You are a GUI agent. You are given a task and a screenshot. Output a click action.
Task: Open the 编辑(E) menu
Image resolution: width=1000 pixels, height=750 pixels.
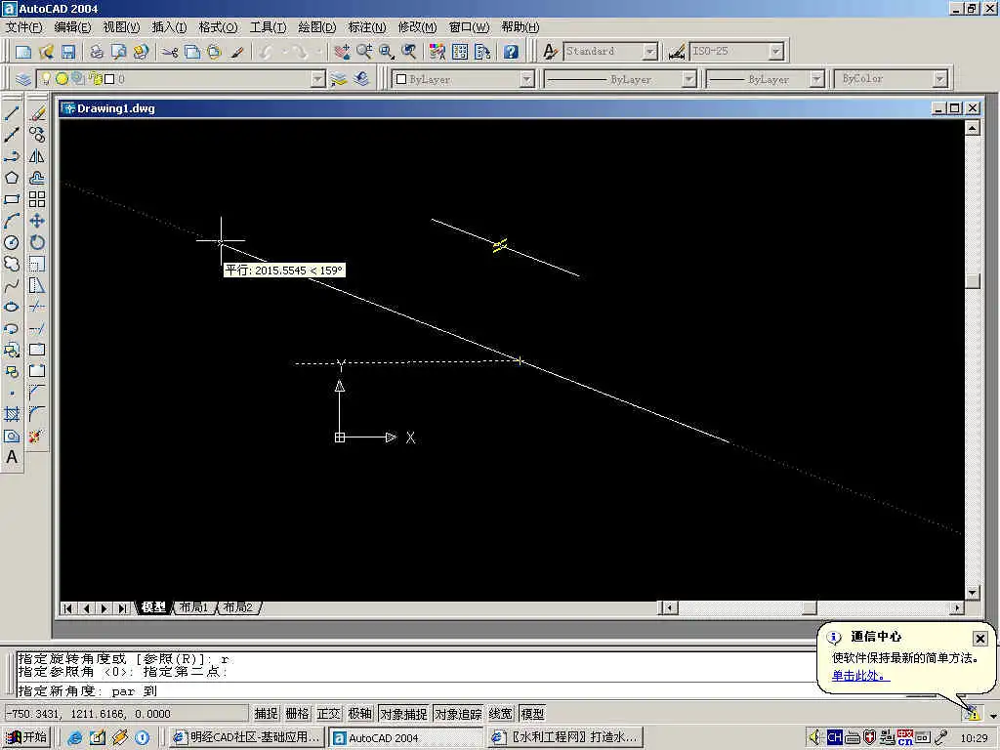72,27
